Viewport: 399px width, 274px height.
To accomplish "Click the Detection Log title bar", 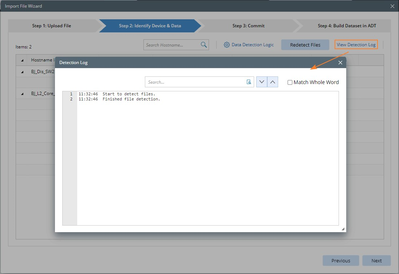I will [201, 63].
